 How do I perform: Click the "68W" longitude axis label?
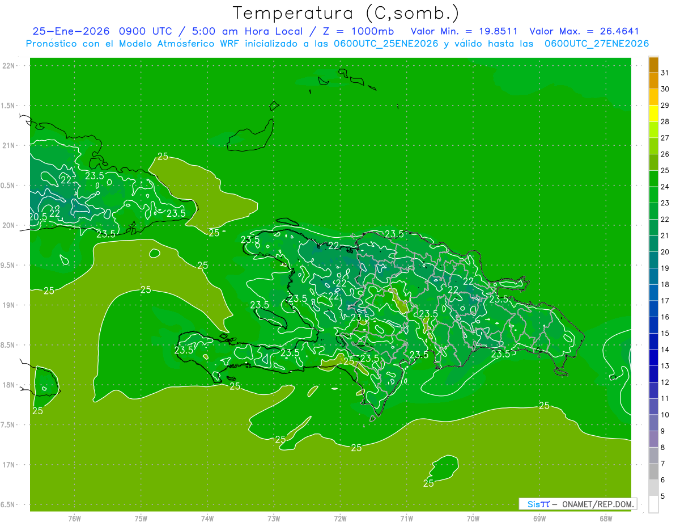(606, 518)
